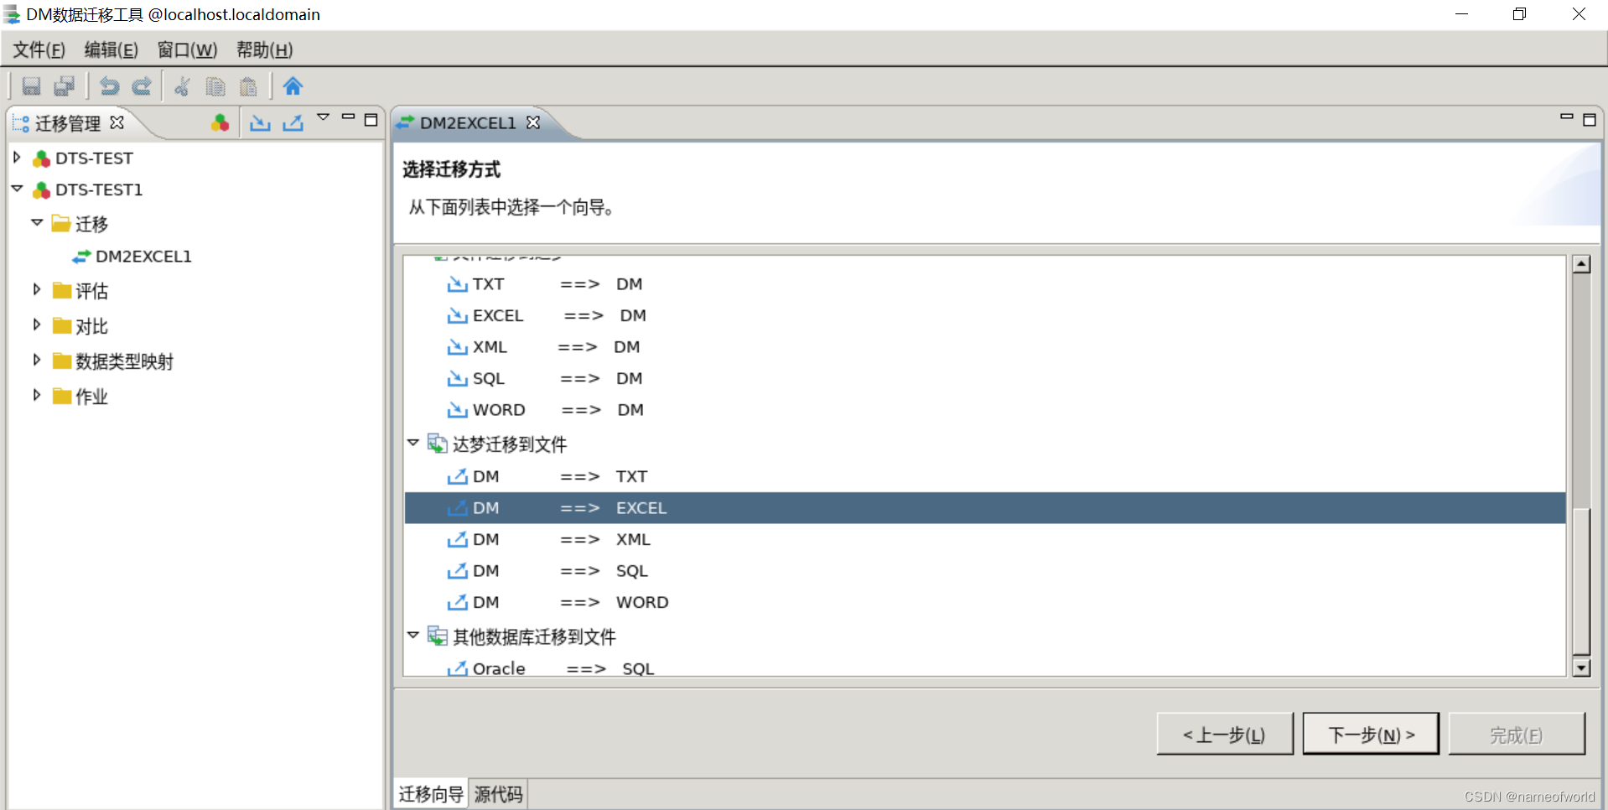1608x810 pixels.
Task: Collapse the DTS-TEST1 project node
Action: click(17, 189)
